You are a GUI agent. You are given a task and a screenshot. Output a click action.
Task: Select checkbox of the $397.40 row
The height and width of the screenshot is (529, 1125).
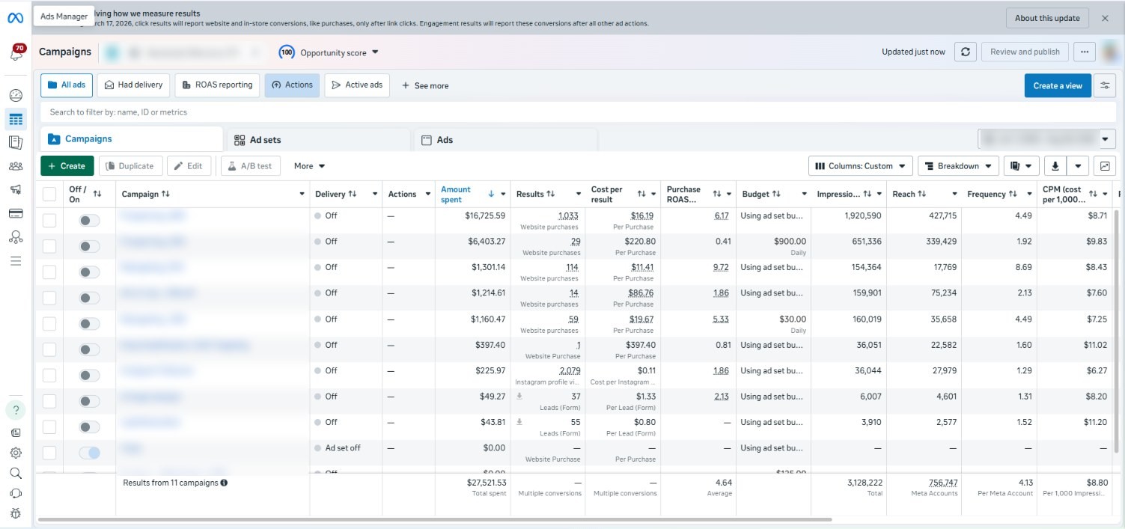(x=49, y=349)
